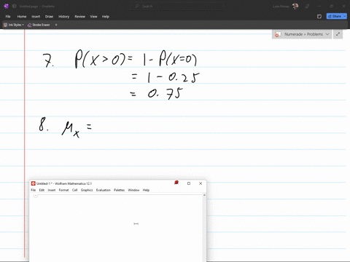Viewport: 350px width, 262px height.
Task: Open the sticky notes feed icon
Action: click(319, 16)
